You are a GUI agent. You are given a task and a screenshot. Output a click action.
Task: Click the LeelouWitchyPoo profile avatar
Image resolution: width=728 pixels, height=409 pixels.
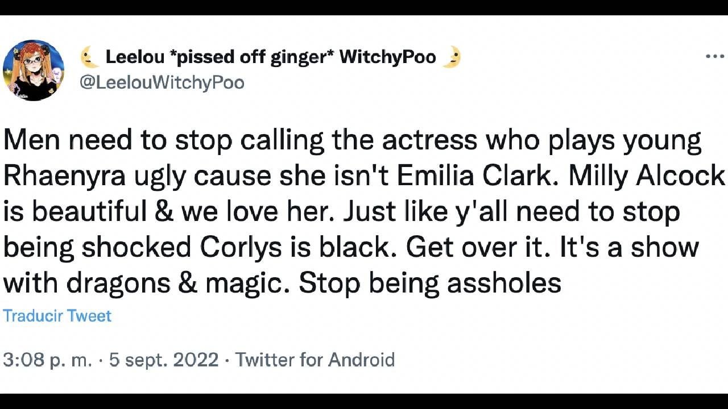click(34, 70)
